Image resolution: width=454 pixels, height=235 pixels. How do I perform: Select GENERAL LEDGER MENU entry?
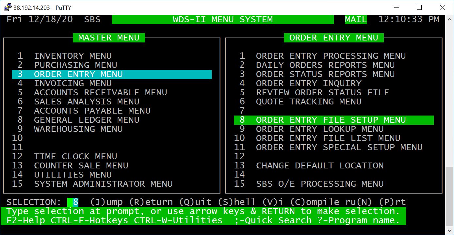(87, 120)
